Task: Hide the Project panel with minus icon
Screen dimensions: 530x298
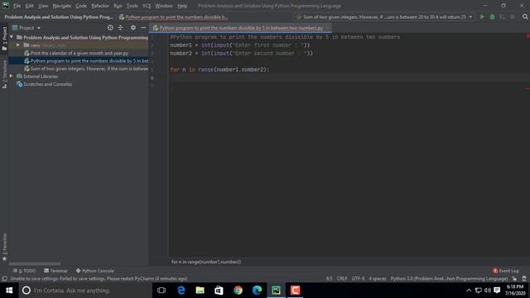Action: point(143,27)
